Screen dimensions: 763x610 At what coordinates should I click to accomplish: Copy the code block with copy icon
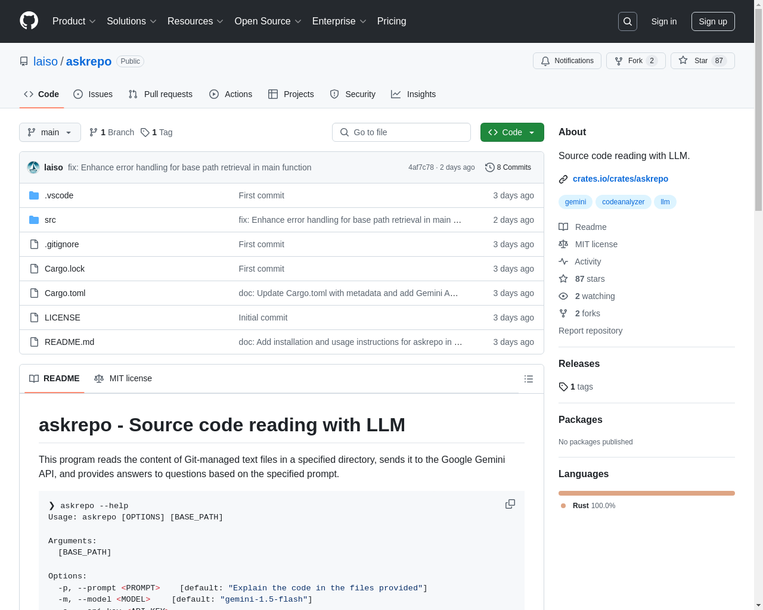coord(510,504)
